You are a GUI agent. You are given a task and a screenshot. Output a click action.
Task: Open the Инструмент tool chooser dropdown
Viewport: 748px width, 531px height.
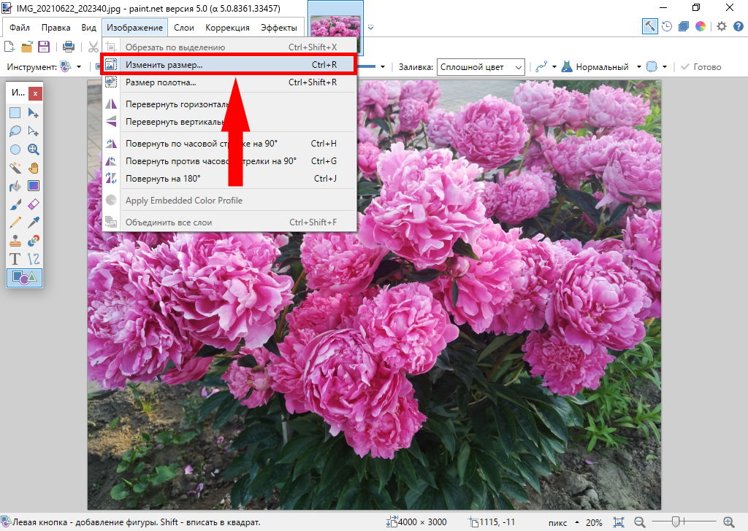[x=66, y=67]
